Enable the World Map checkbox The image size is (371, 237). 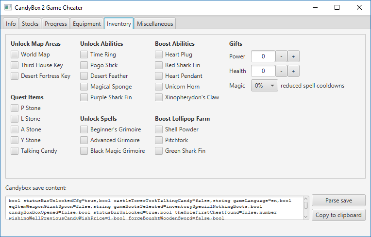[x=15, y=55]
